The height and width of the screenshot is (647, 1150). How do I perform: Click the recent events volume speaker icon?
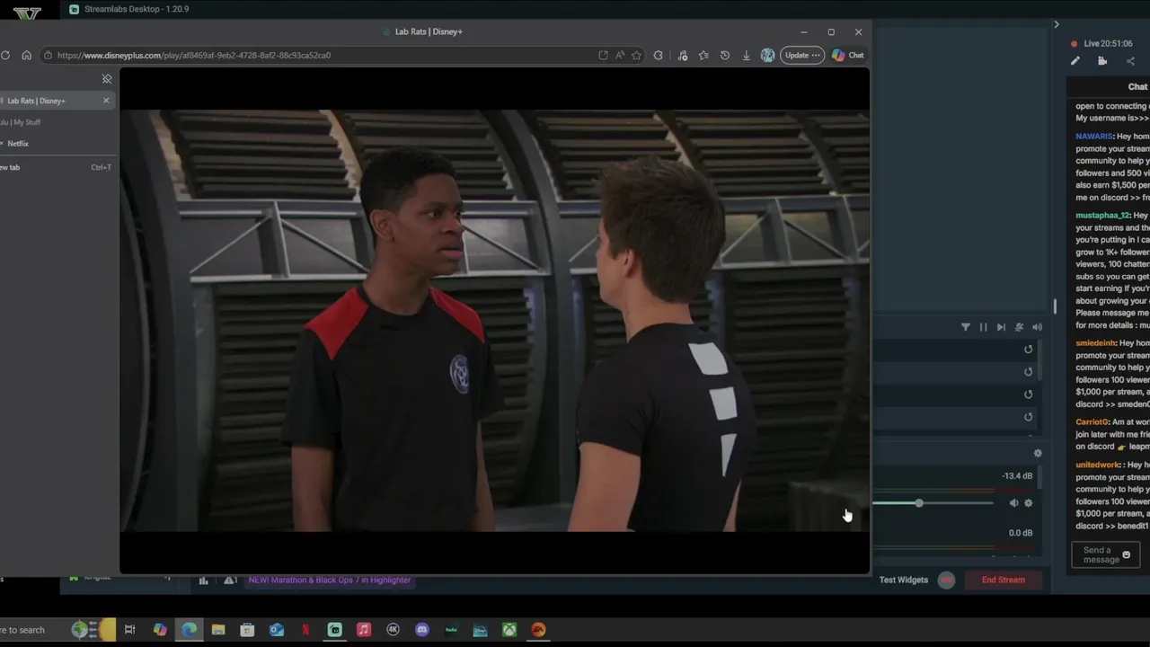1037,327
